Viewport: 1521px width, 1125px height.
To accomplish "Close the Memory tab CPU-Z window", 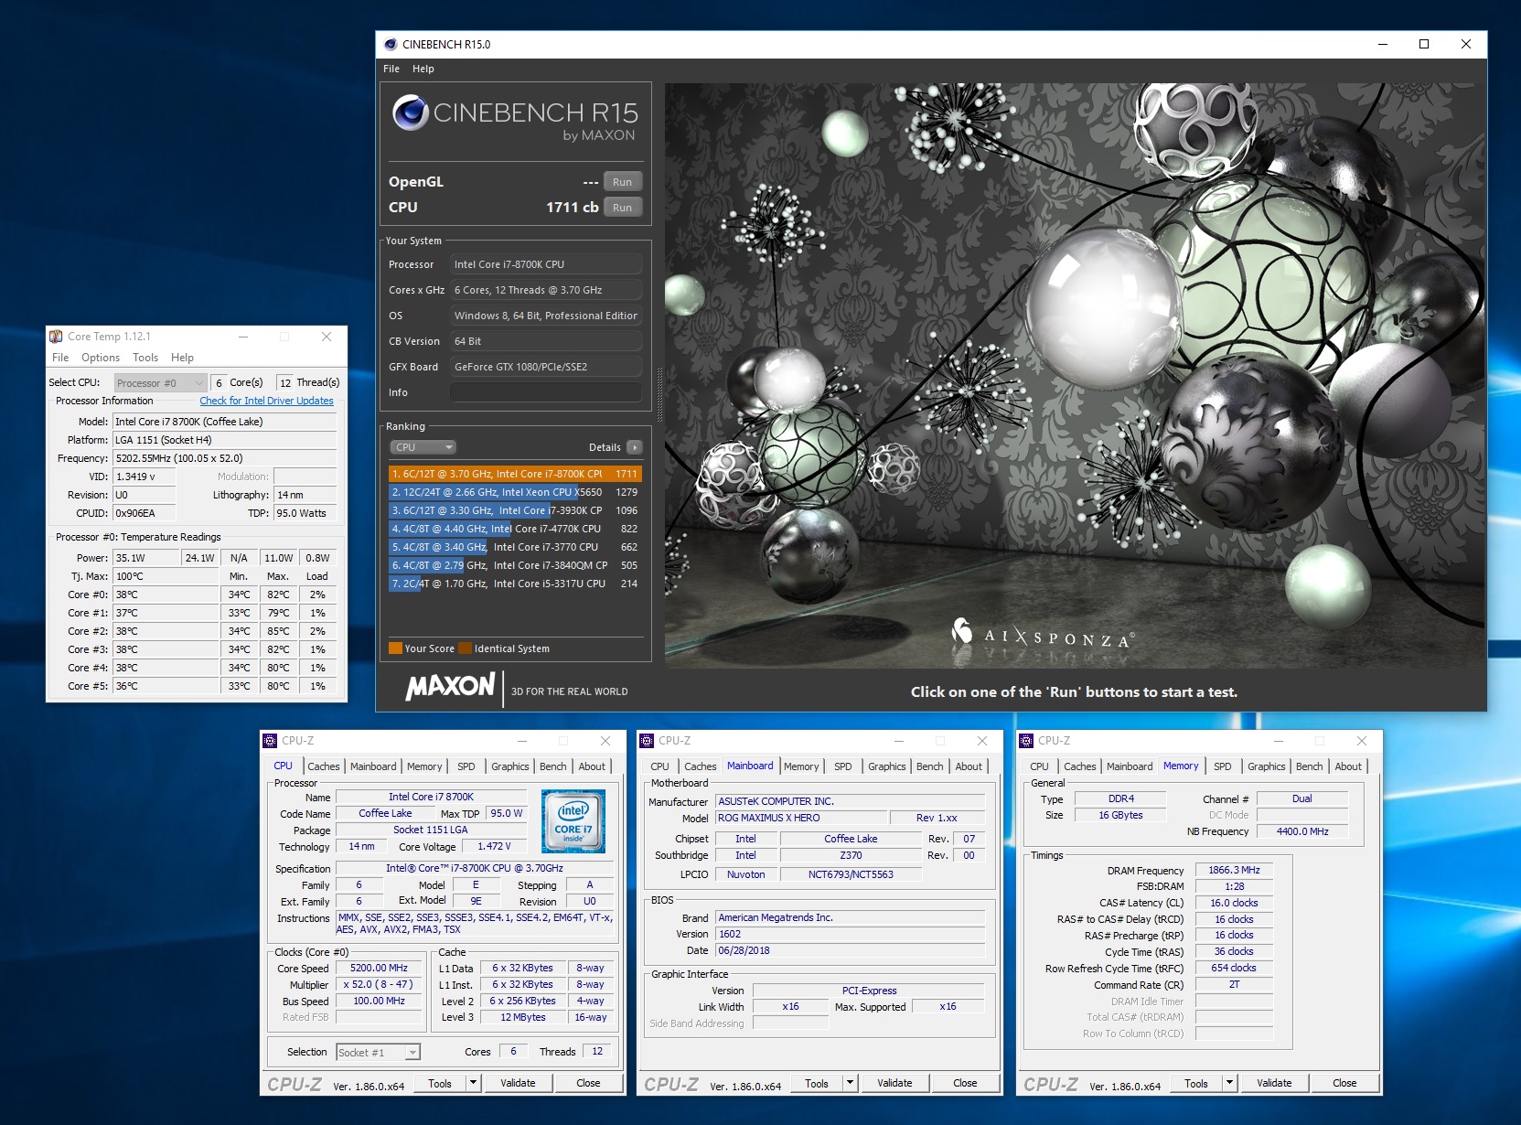I will tap(1362, 741).
